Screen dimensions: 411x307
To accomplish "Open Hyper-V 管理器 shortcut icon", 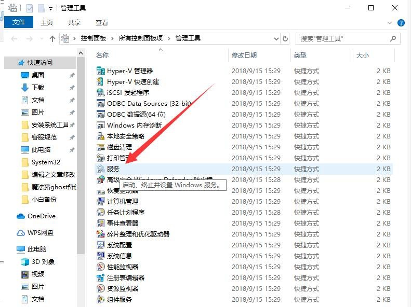I will tap(101, 71).
